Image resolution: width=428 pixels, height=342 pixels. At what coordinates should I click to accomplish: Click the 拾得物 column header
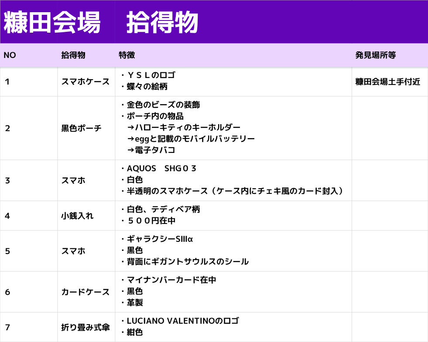coord(73,55)
